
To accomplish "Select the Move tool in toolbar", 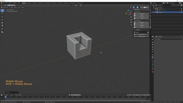I will (x=2, y=17).
